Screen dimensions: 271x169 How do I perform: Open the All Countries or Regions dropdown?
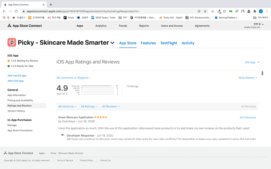pyautogui.click(x=73, y=78)
